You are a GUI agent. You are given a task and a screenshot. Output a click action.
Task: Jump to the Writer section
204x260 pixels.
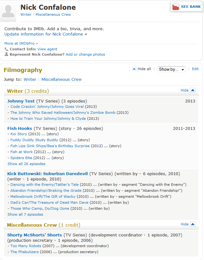[x=30, y=80]
